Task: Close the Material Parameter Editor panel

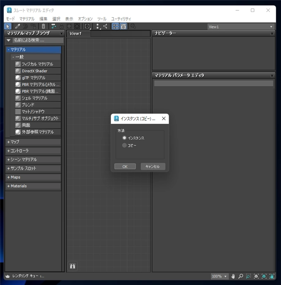Action: [272, 76]
